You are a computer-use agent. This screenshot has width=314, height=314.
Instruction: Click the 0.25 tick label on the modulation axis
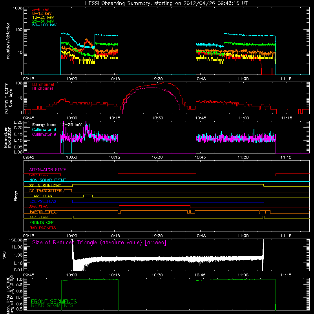[x=18, y=122]
